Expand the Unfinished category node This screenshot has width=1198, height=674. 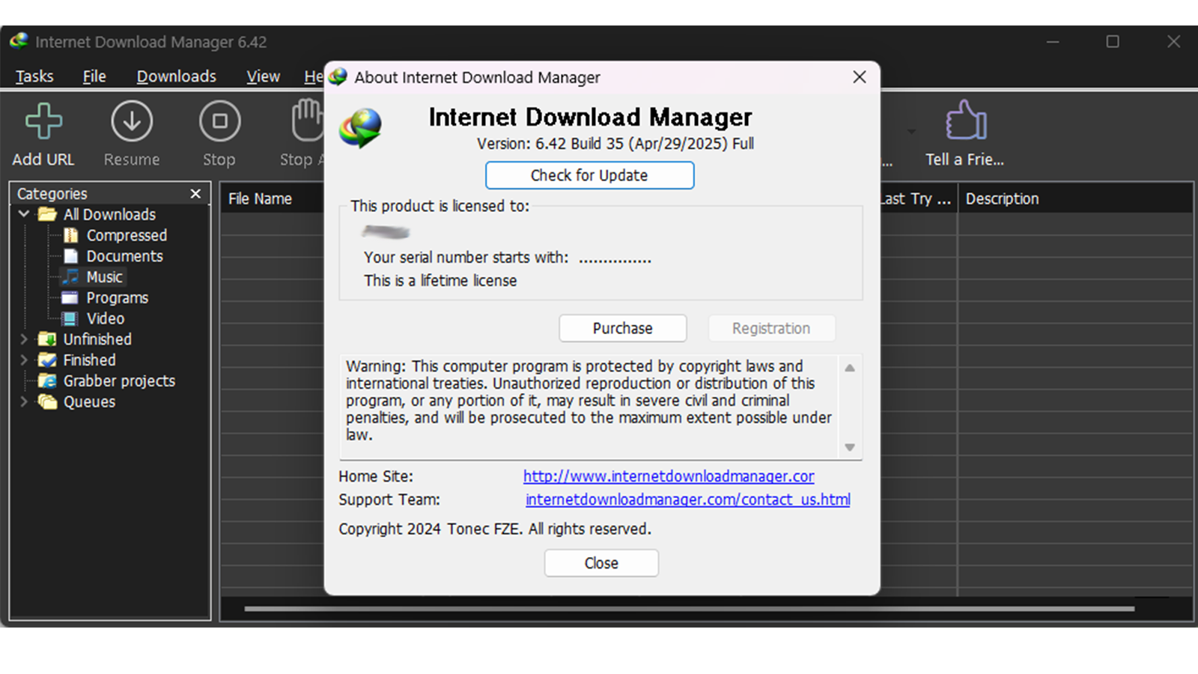pos(24,339)
